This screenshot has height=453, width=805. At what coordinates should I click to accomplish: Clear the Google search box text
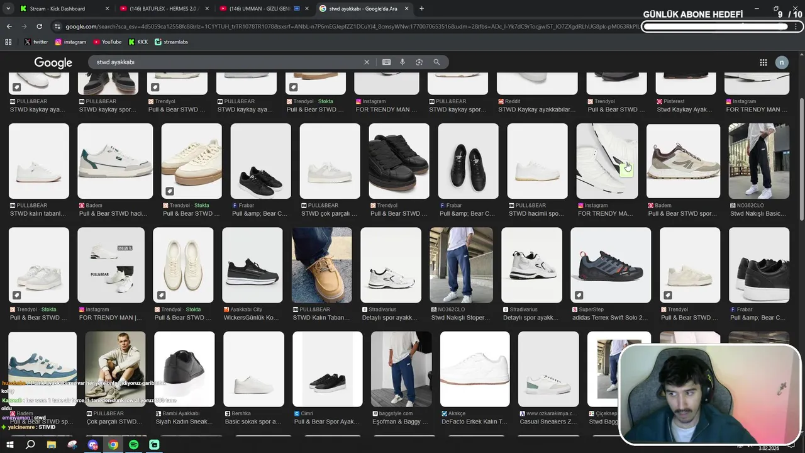[x=367, y=62]
